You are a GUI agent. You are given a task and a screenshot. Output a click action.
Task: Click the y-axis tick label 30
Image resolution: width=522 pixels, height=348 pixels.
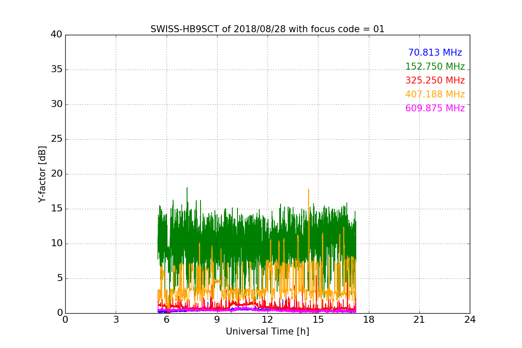tap(57, 104)
